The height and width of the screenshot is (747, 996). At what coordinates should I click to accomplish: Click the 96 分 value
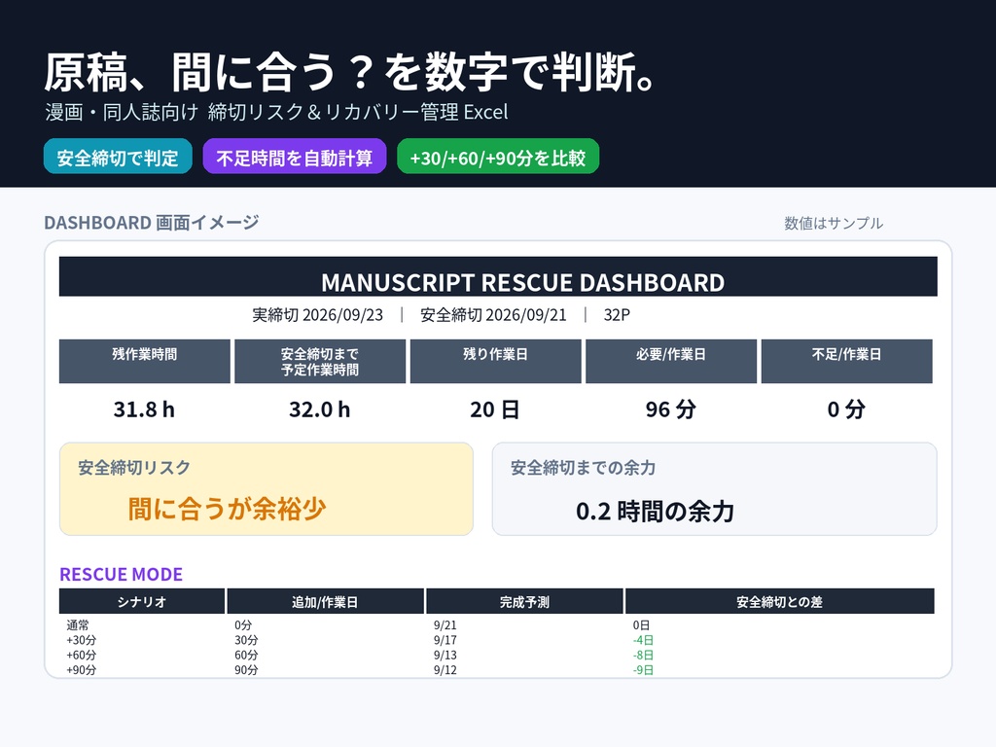click(x=671, y=409)
